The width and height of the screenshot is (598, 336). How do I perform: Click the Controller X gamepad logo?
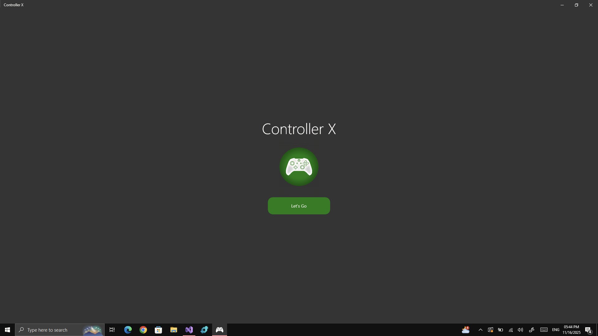coord(298,167)
